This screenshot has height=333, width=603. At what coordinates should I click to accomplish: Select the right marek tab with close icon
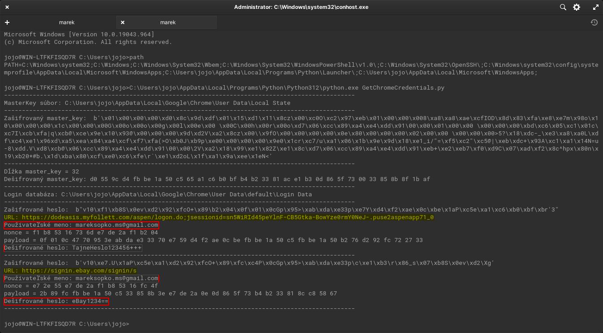point(168,22)
